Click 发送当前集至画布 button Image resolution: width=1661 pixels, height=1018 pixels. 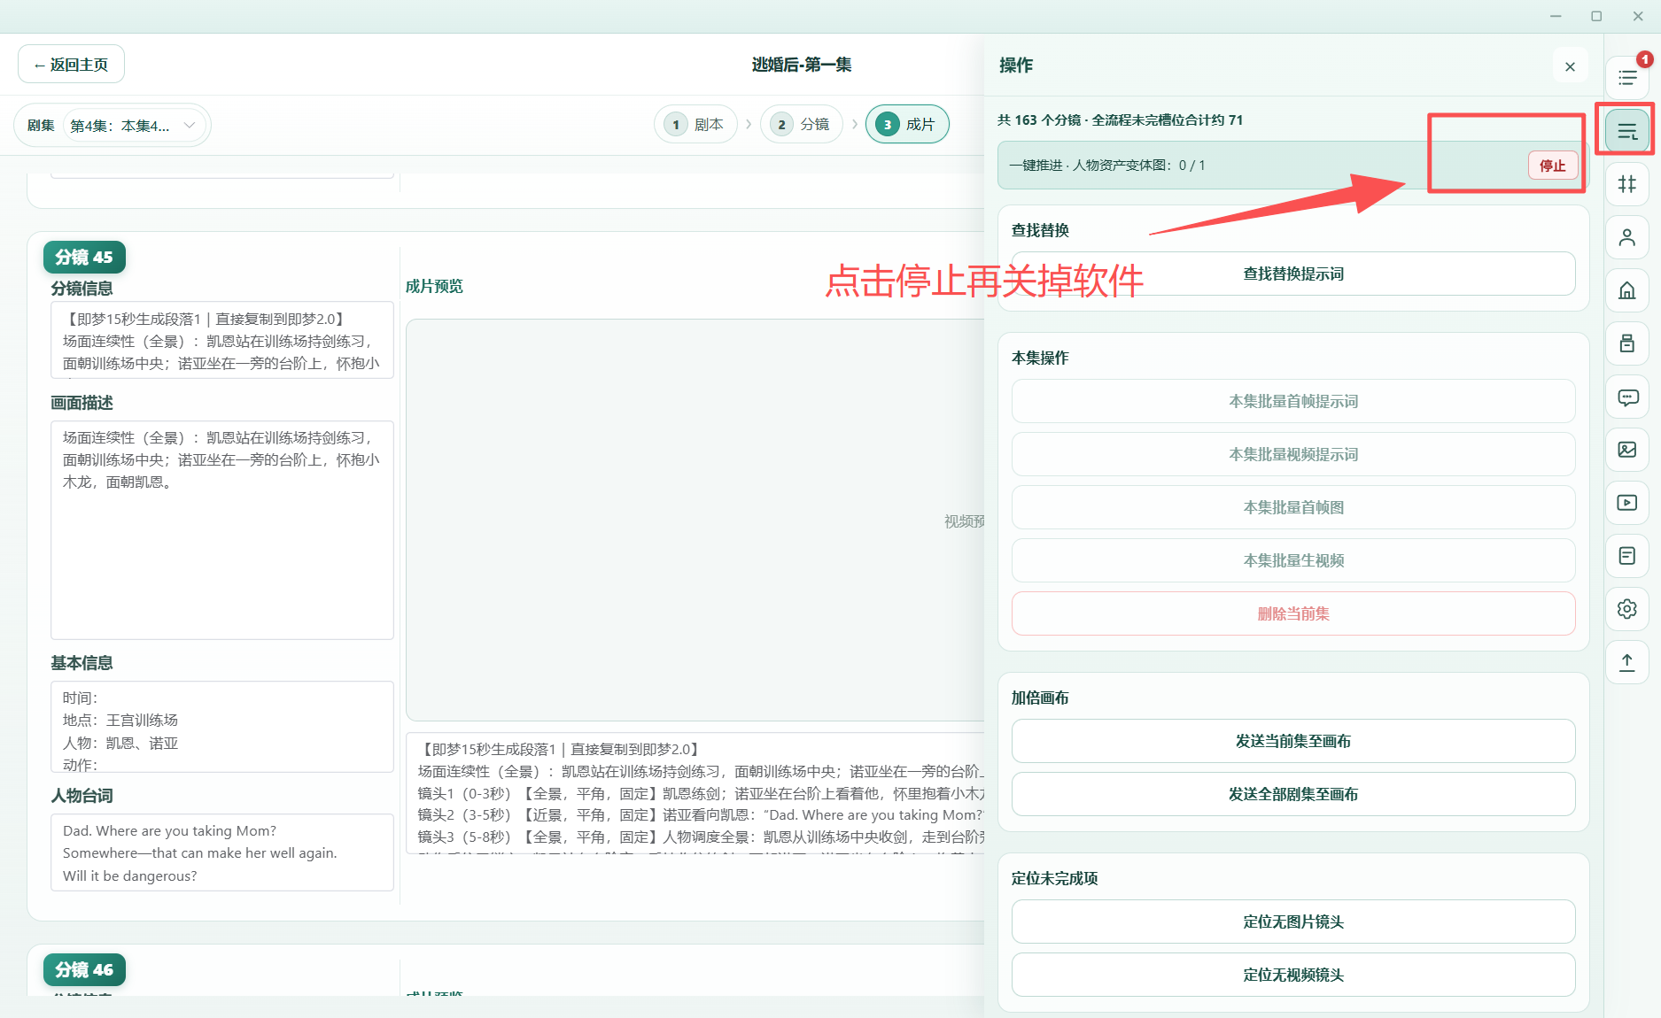(x=1293, y=741)
